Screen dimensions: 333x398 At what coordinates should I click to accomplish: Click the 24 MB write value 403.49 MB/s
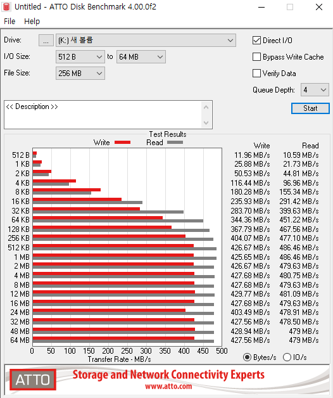(250, 312)
